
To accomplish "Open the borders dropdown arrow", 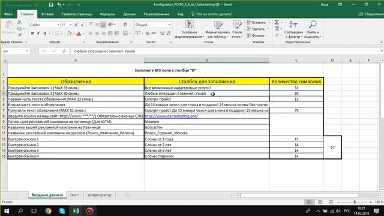I will click(61, 34).
